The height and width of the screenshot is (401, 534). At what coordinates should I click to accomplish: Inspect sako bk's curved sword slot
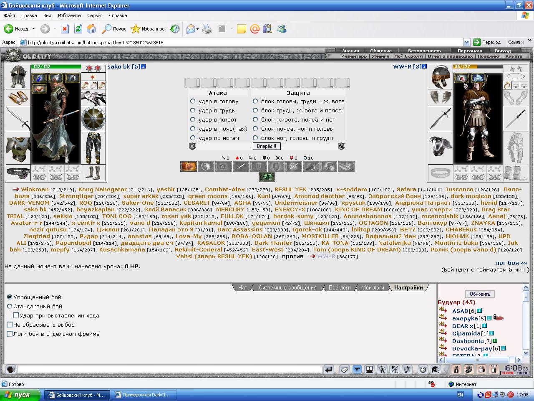(18, 119)
